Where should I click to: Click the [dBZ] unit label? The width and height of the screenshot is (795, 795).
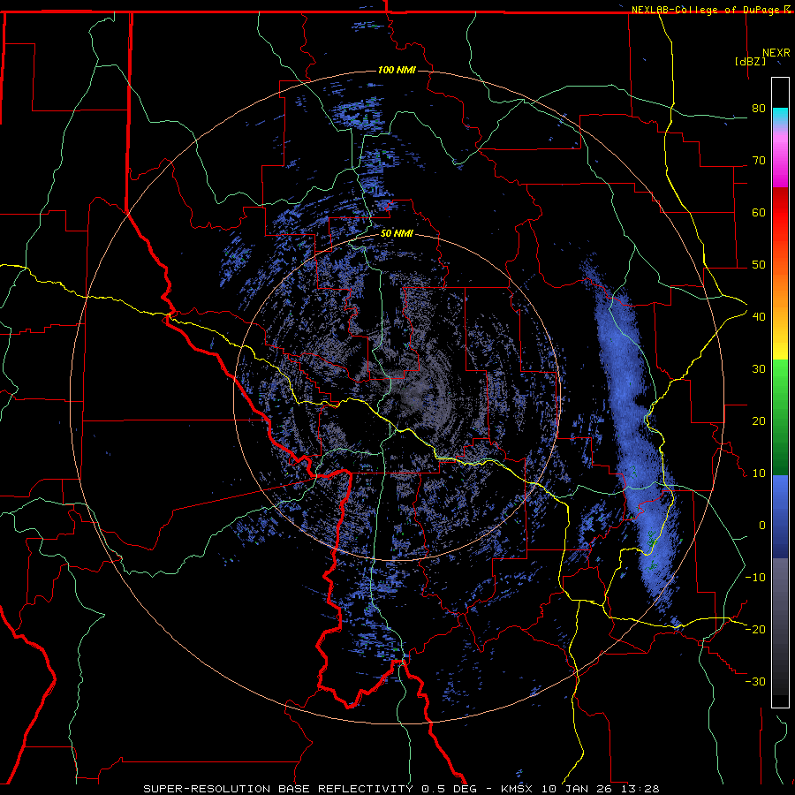(750, 61)
